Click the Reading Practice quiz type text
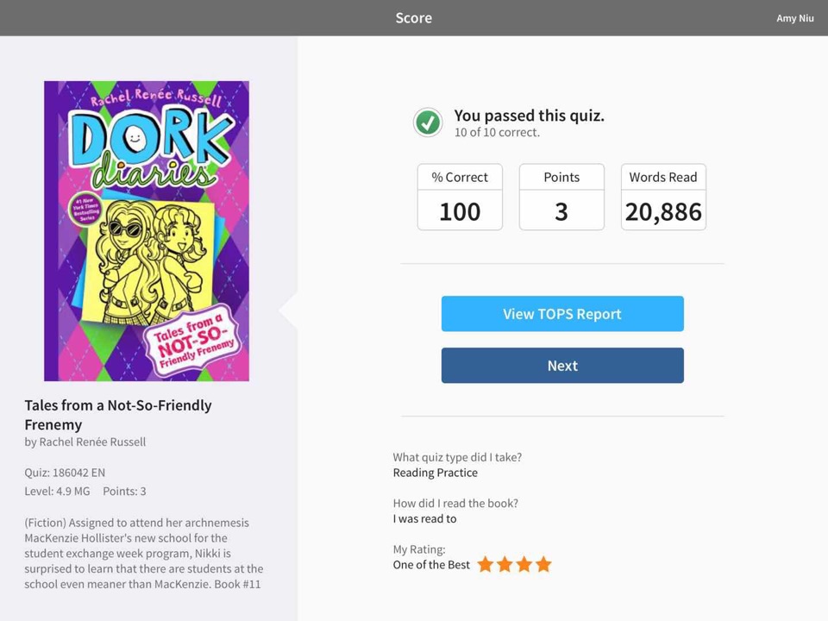 (435, 473)
